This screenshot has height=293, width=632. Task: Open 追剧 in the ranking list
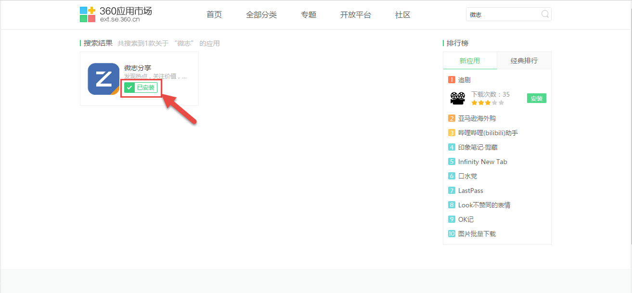coord(464,80)
